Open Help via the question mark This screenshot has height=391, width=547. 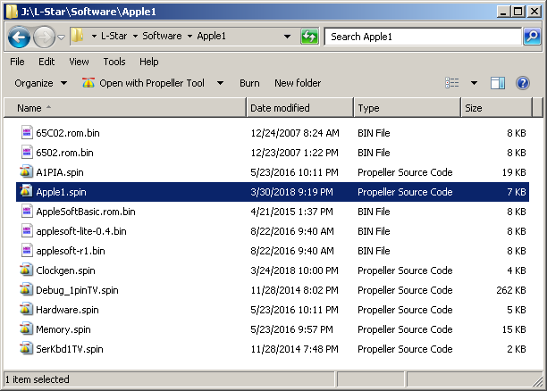tap(523, 83)
